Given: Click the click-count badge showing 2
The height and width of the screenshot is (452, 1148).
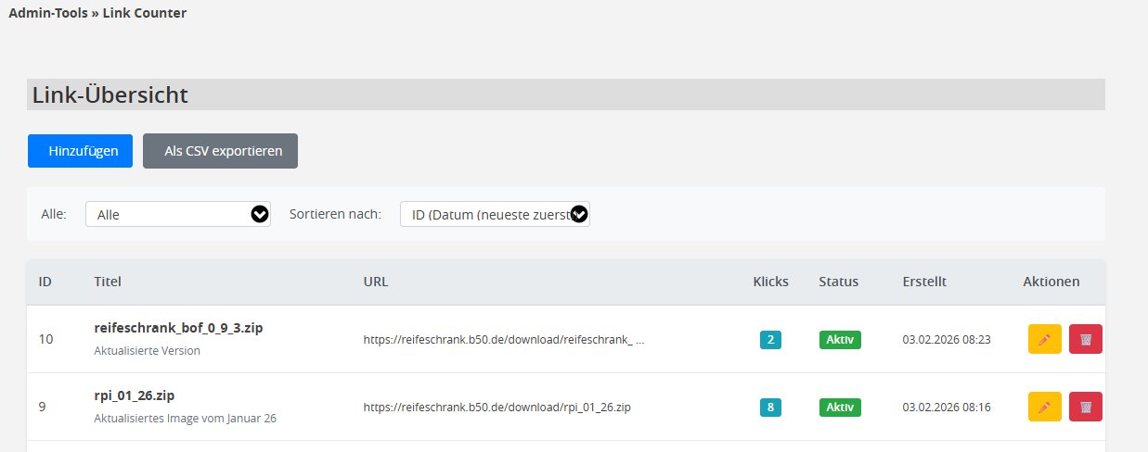Looking at the screenshot, I should point(770,339).
